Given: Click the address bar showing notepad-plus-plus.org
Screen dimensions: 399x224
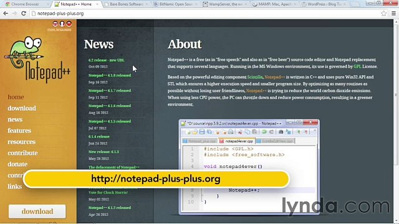Looking at the screenshot, I should (206, 14).
